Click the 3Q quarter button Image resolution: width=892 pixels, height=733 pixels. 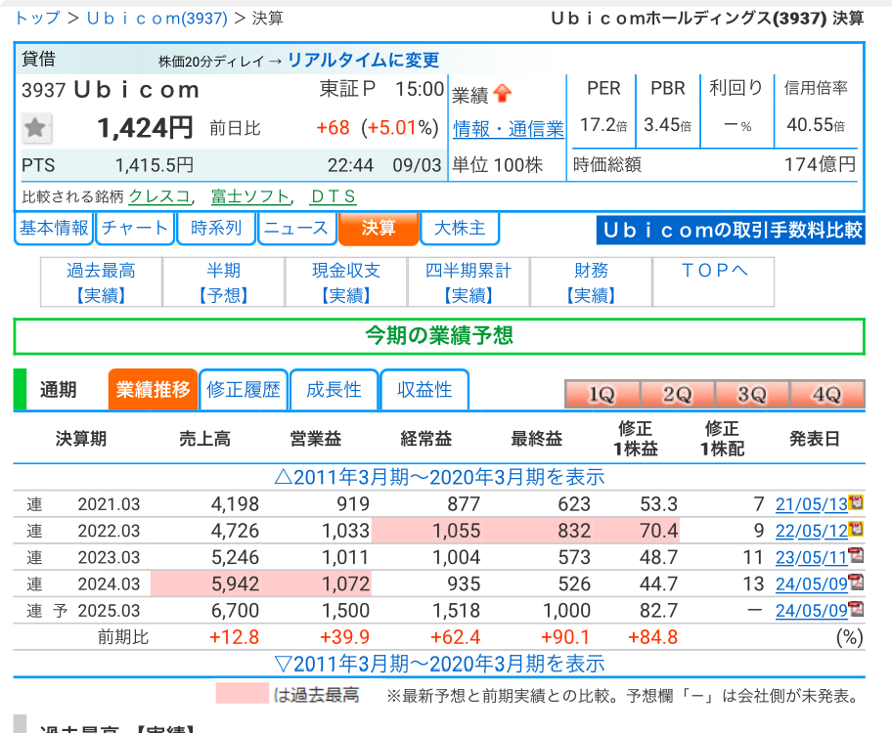coord(751,394)
